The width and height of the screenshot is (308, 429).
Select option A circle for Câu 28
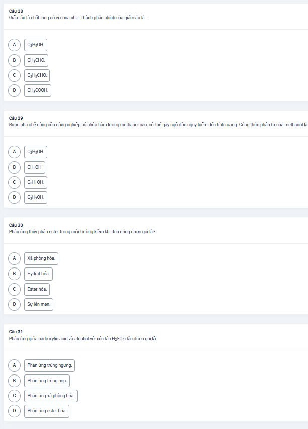[x=14, y=45]
